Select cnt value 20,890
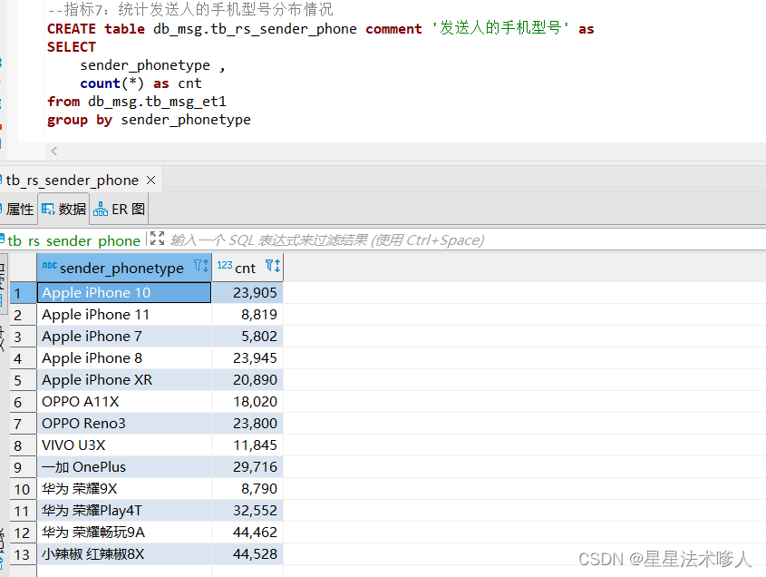 (247, 380)
